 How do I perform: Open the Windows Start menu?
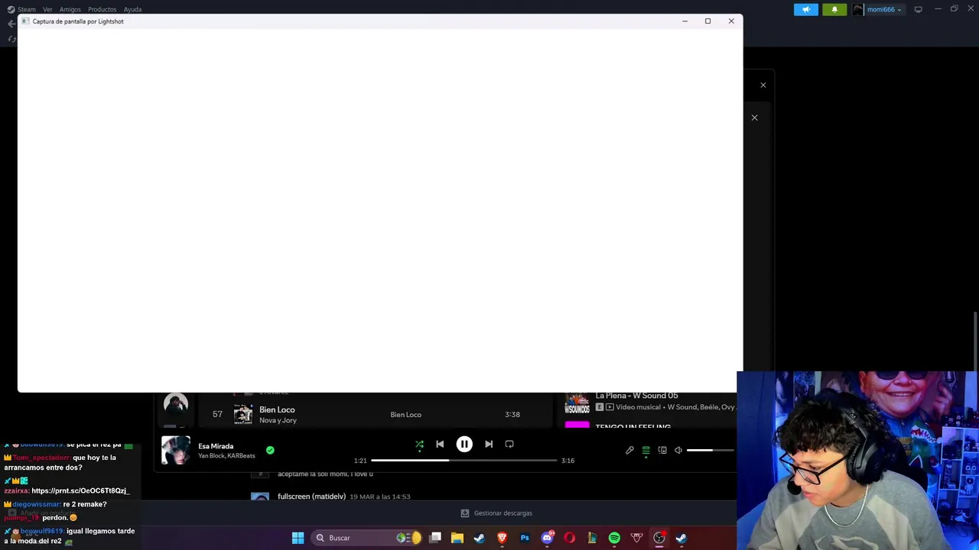point(298,538)
